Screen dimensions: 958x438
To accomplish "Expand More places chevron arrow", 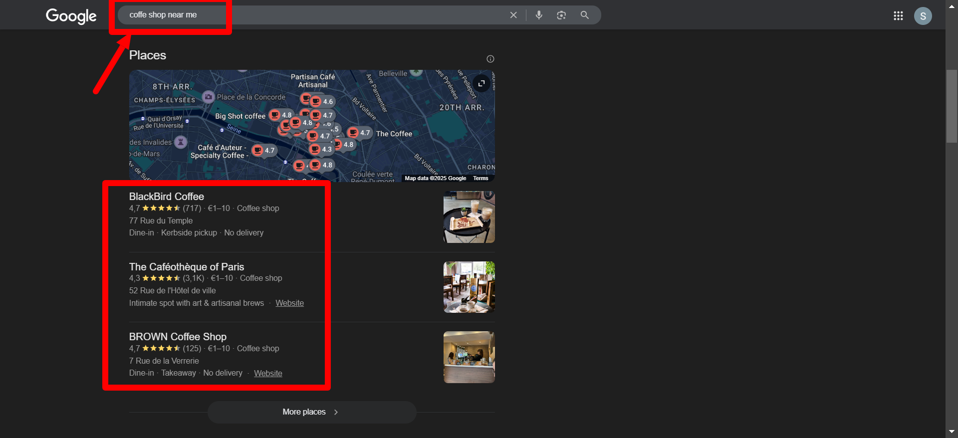I will (336, 412).
